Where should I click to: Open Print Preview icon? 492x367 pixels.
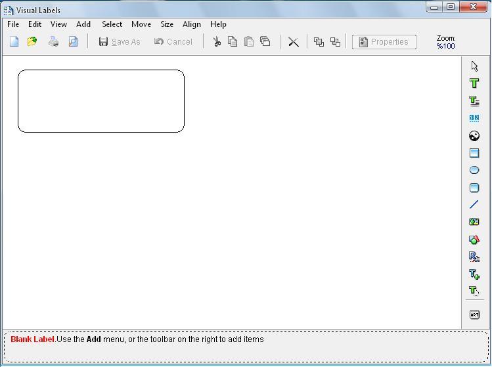pyautogui.click(x=73, y=41)
